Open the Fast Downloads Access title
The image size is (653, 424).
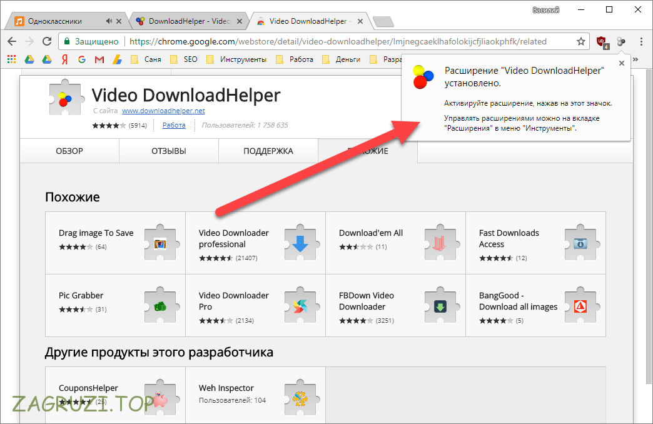tap(509, 239)
